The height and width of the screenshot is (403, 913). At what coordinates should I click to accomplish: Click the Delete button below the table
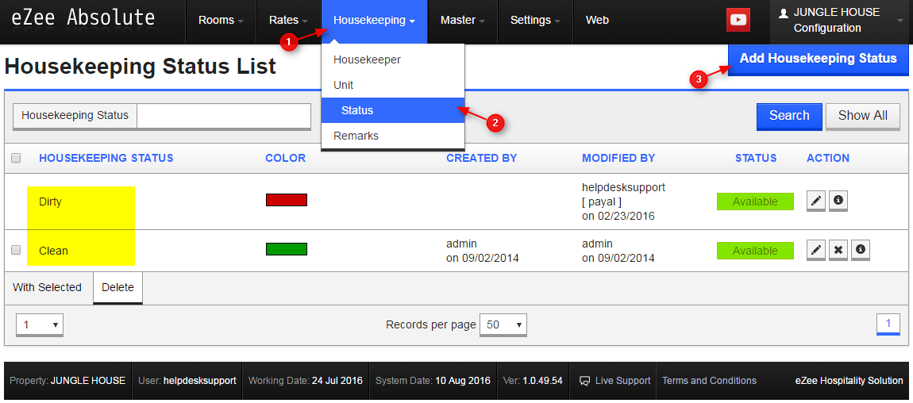pos(117,288)
